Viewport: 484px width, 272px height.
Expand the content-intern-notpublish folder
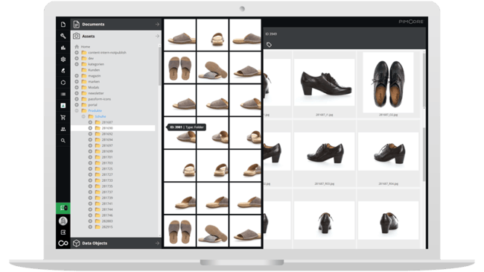(77, 53)
